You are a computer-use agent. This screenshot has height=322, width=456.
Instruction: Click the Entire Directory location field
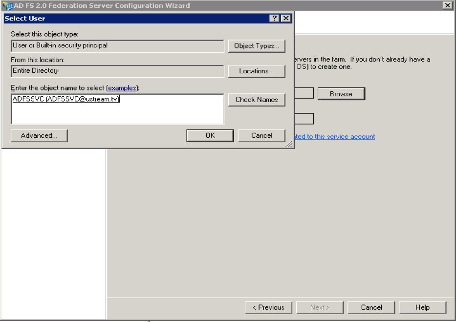[x=117, y=71]
